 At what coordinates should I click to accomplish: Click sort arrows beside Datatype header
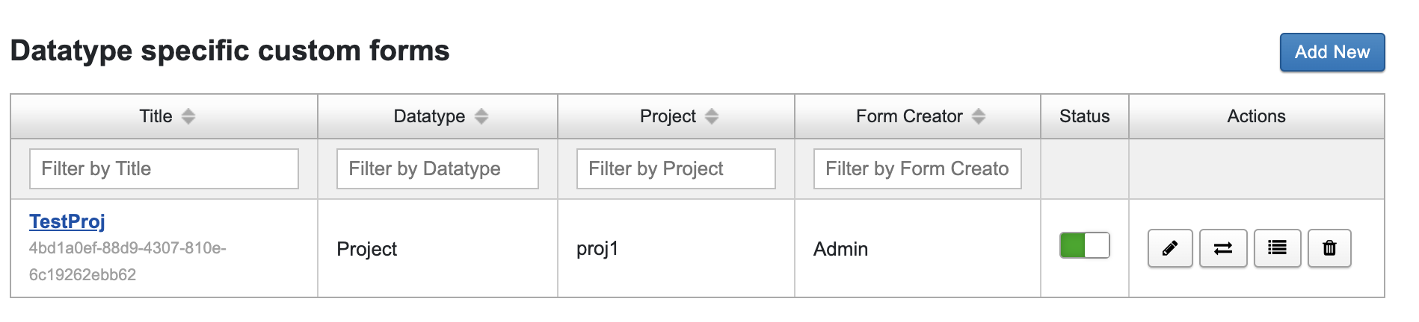click(x=481, y=116)
